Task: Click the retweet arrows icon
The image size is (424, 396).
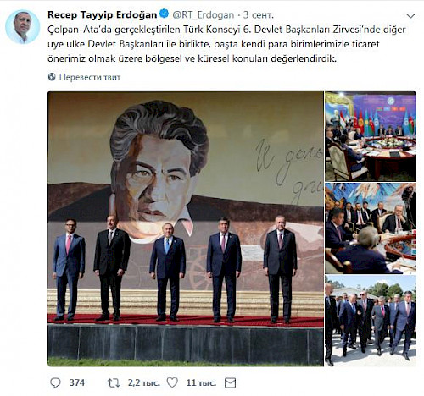Action: point(114,382)
